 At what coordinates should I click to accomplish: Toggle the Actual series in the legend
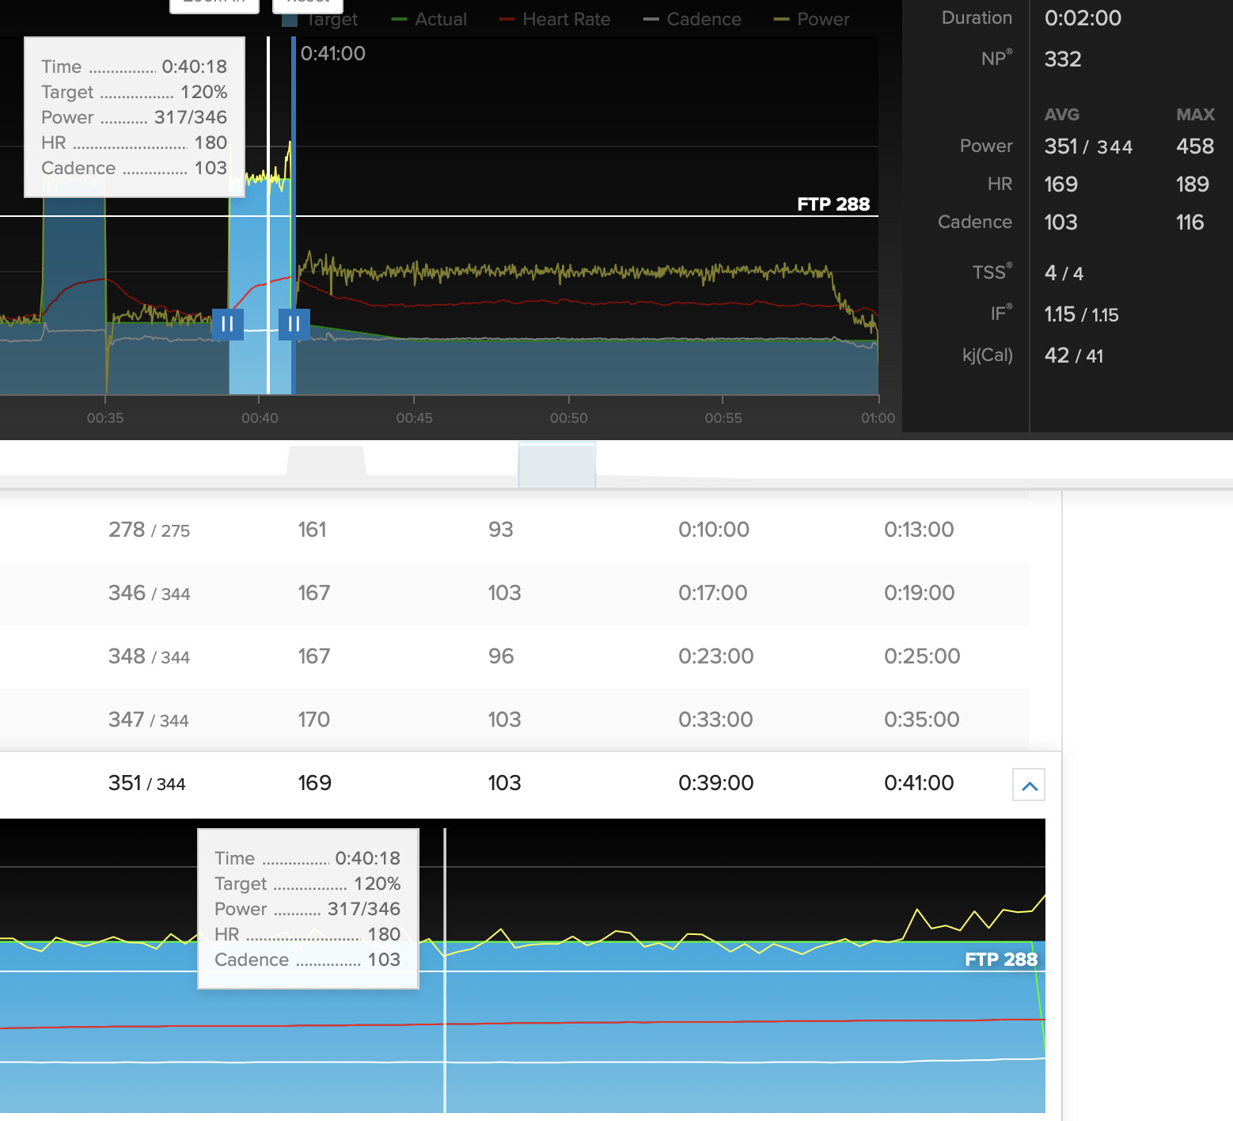pyautogui.click(x=430, y=19)
